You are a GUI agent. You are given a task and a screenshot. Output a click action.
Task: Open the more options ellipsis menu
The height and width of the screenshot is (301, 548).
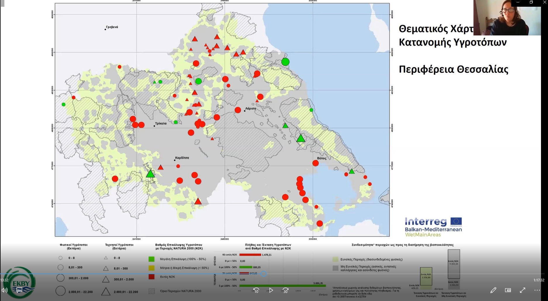tap(537, 290)
